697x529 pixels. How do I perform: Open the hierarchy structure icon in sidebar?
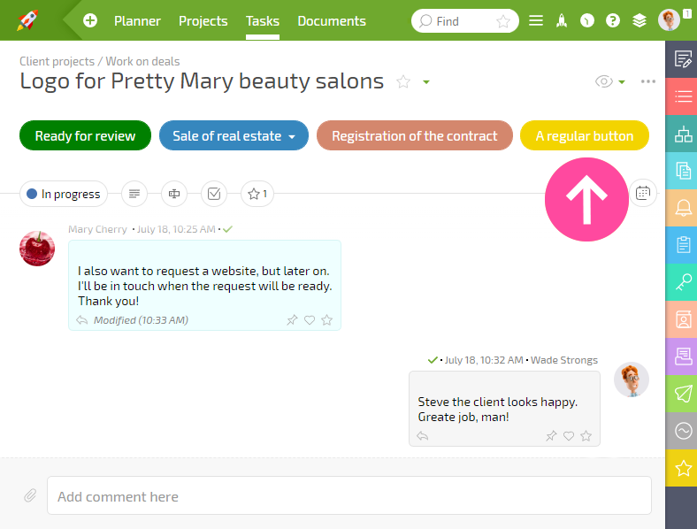pyautogui.click(x=681, y=134)
